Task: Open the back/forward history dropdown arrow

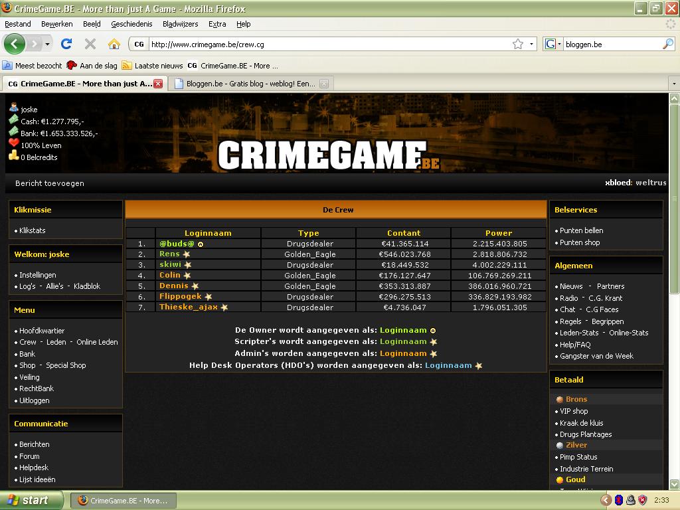Action: [47, 44]
